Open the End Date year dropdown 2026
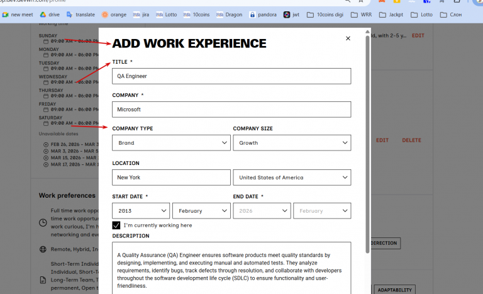The height and width of the screenshot is (294, 483). pos(262,211)
